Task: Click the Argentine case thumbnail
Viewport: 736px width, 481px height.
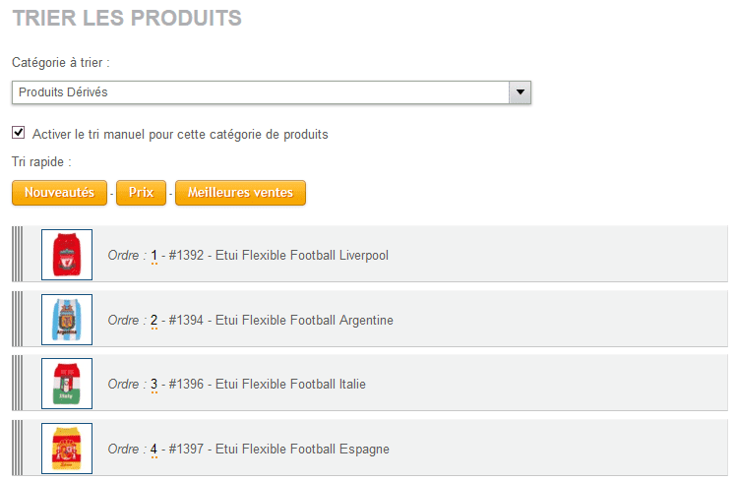Action: [x=67, y=320]
